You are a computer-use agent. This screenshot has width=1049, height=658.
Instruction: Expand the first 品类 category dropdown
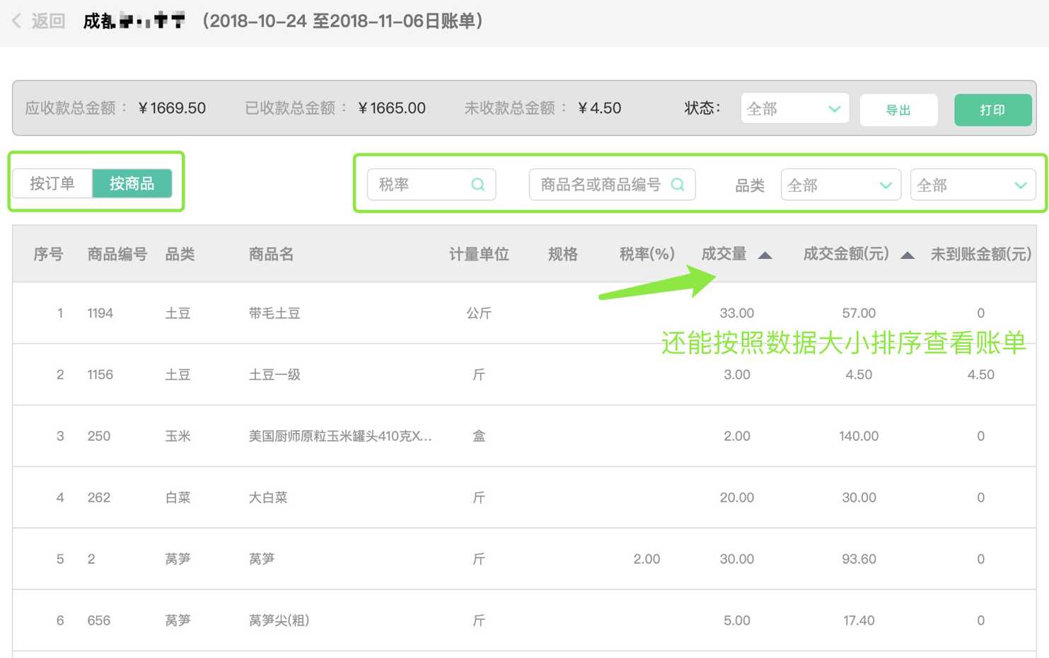[840, 185]
